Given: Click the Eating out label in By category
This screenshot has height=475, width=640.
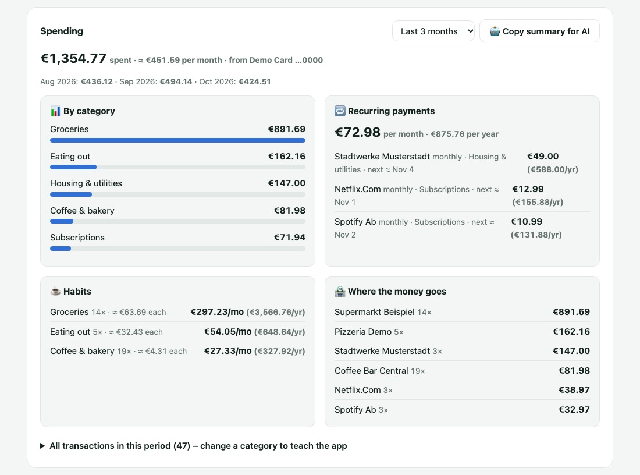Looking at the screenshot, I should pos(70,157).
